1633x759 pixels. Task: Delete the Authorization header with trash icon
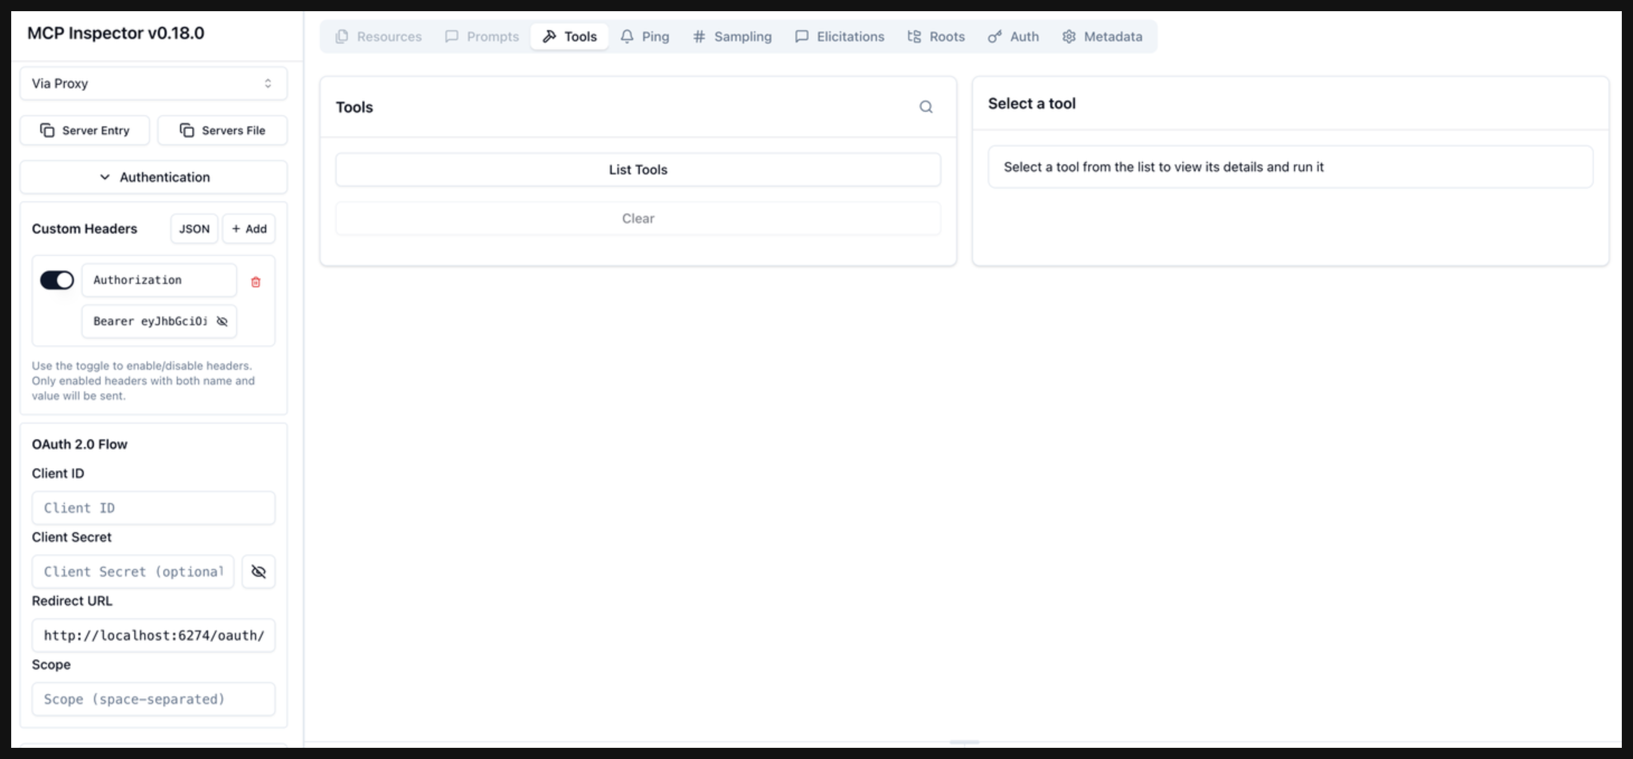tap(256, 282)
